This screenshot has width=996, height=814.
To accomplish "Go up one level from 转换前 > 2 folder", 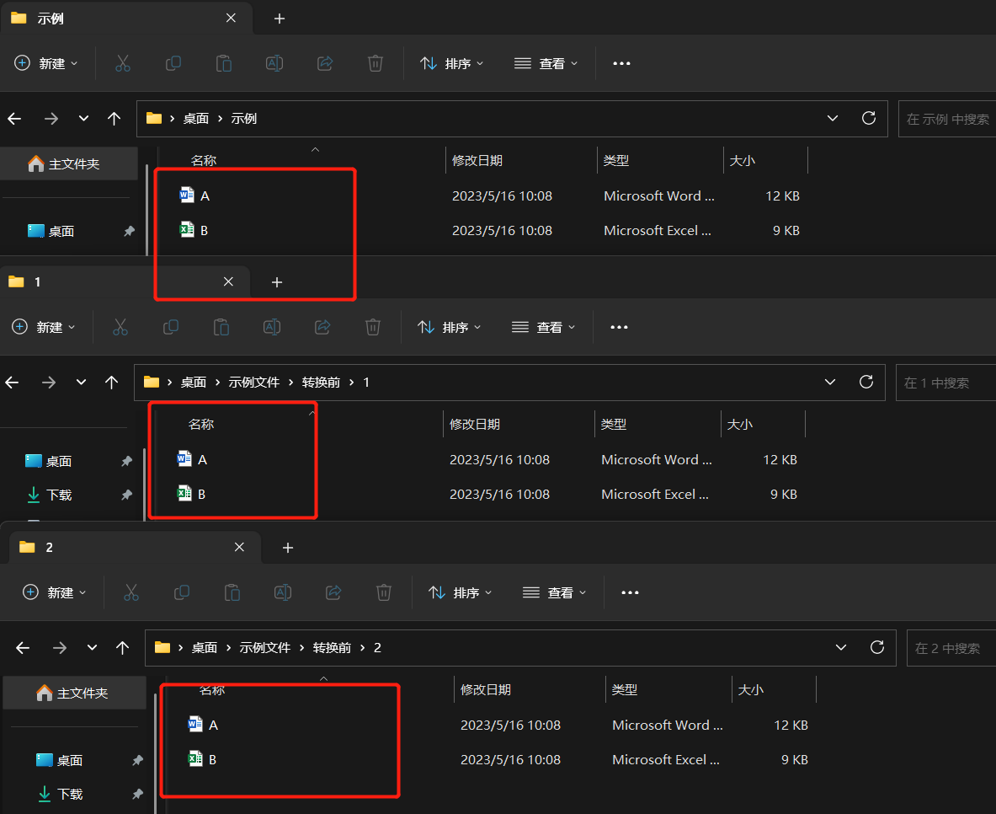I will click(x=123, y=647).
